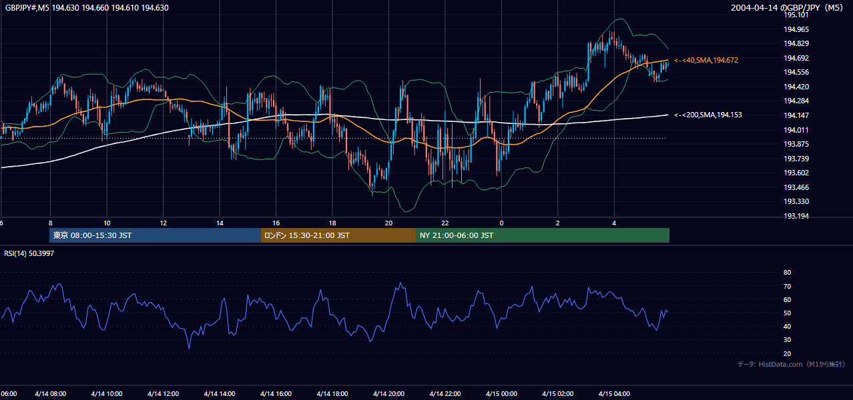853x400 pixels.
Task: Click the 4/14 10:00 time axis label
Action: pos(107,393)
